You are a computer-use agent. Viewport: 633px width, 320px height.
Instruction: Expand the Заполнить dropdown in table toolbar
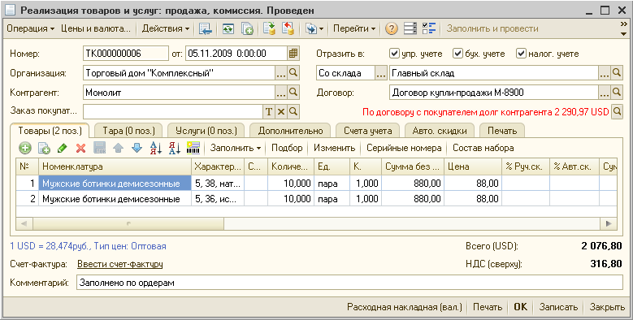pos(236,148)
